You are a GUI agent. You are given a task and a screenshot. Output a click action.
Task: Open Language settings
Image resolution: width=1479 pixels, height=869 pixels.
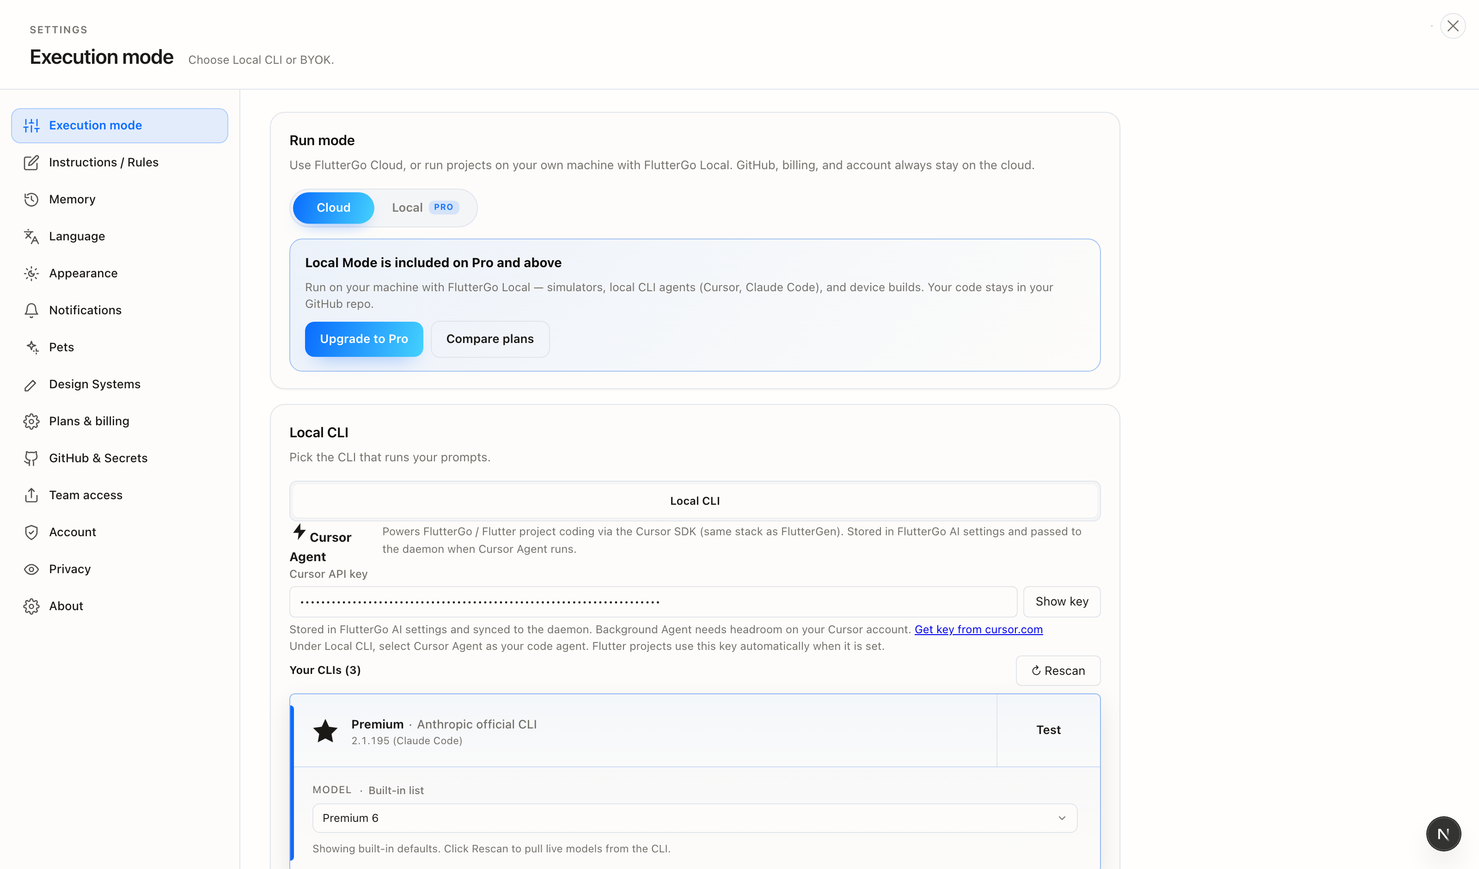click(120, 237)
